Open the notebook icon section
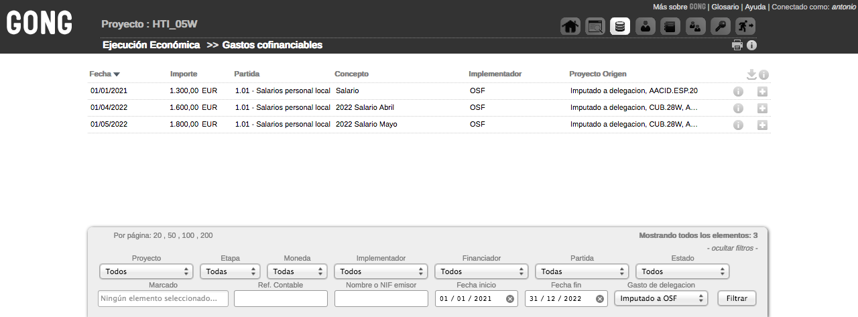The height and width of the screenshot is (317, 858). (670, 27)
